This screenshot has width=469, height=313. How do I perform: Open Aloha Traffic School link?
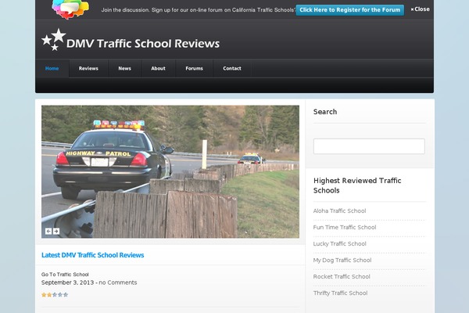point(339,210)
